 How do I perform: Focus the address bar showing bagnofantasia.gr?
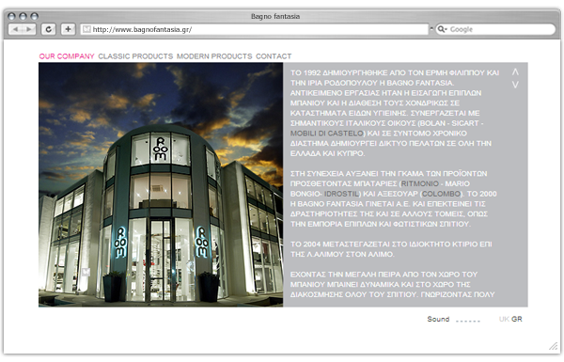click(x=255, y=29)
